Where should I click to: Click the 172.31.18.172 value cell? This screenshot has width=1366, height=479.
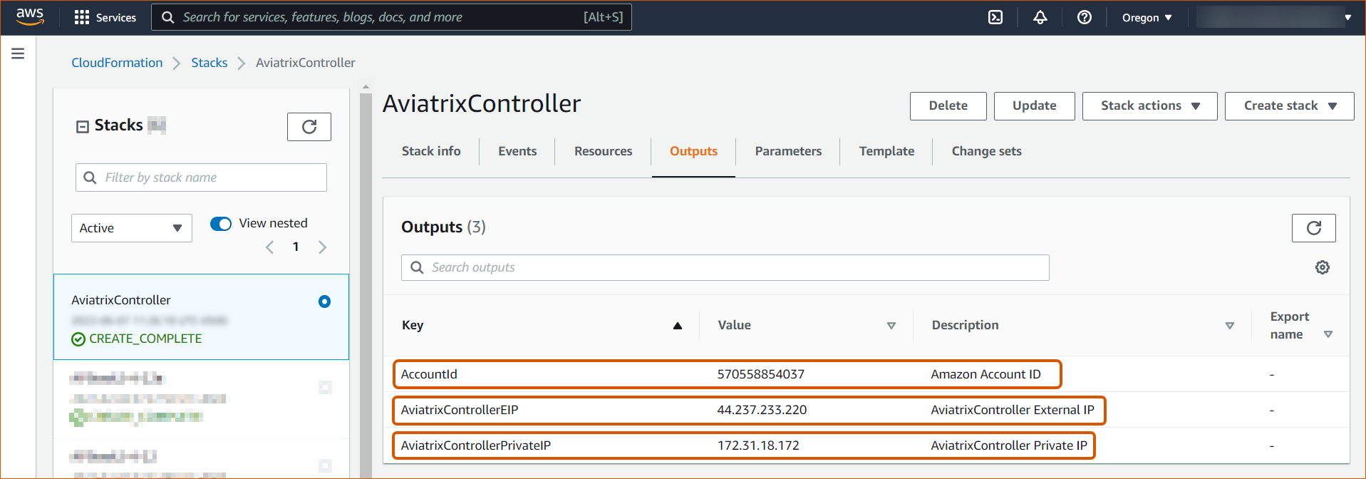point(758,445)
